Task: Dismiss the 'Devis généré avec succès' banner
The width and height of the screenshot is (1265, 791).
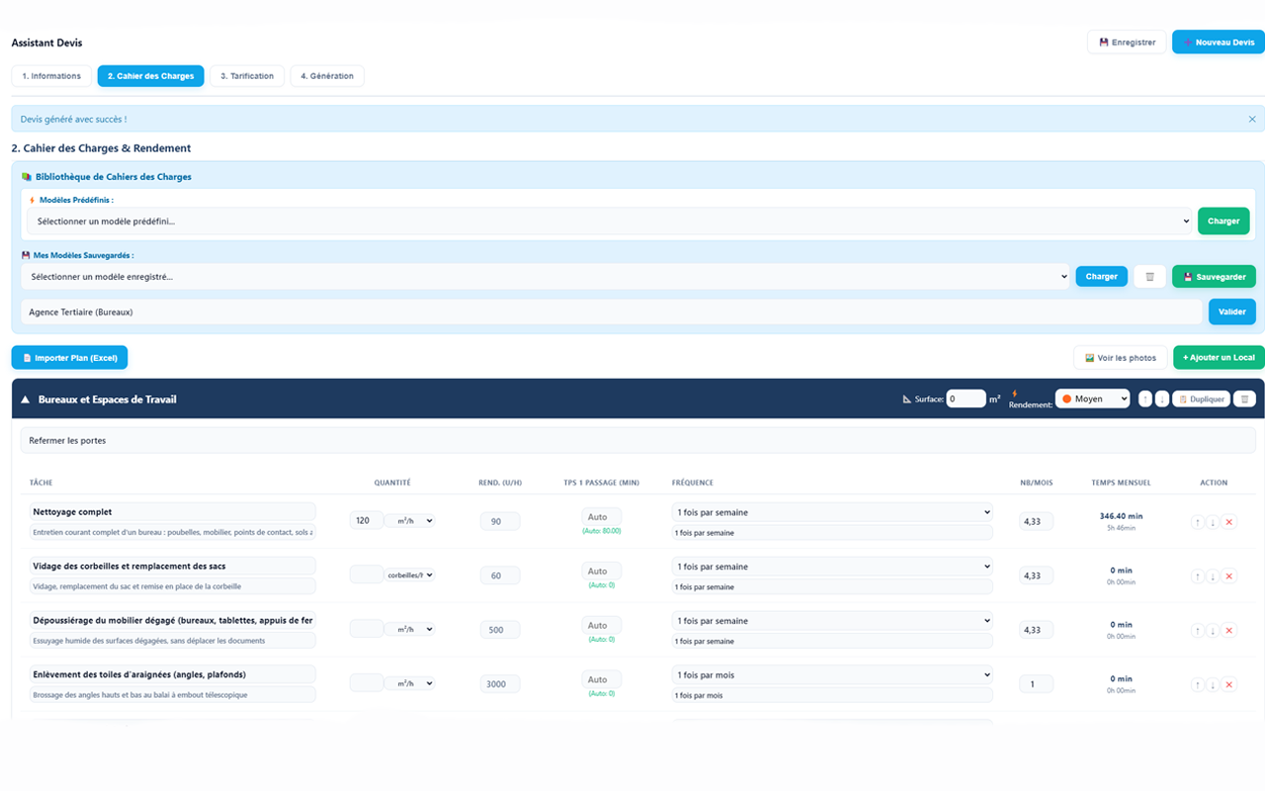Action: (1252, 119)
